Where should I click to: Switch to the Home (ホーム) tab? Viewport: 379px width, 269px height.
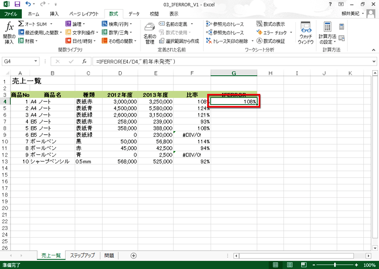(x=33, y=14)
